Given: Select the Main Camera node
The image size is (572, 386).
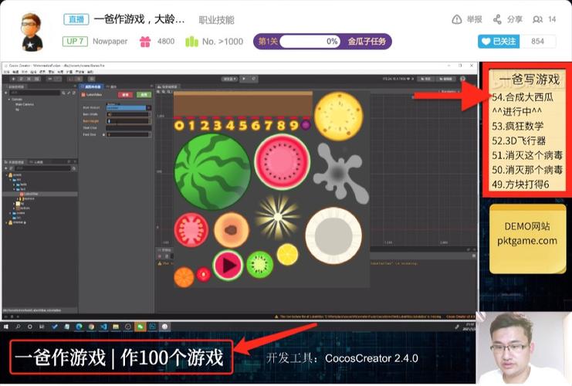Looking at the screenshot, I should pos(25,104).
